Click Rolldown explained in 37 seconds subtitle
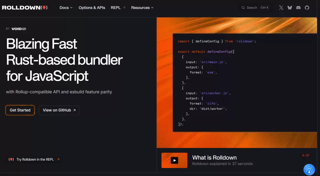 tap(223, 164)
